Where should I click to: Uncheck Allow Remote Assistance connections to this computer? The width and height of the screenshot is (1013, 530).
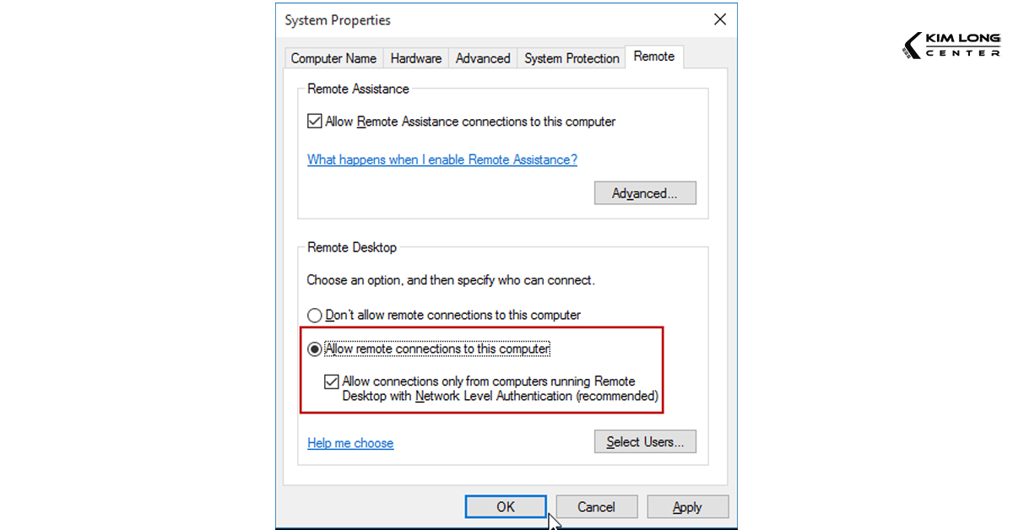click(x=314, y=121)
